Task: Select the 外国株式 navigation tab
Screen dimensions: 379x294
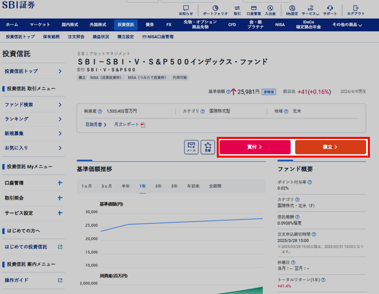Action: 98,25
